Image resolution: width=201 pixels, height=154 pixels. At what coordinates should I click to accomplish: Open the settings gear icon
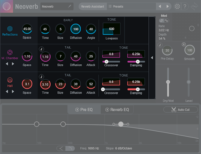pyautogui.click(x=177, y=6)
